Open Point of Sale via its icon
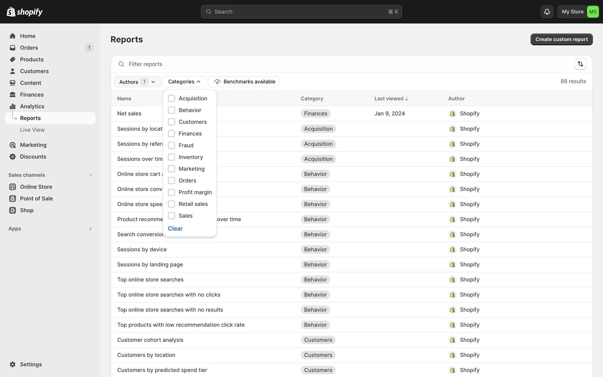The image size is (603, 377). point(13,199)
